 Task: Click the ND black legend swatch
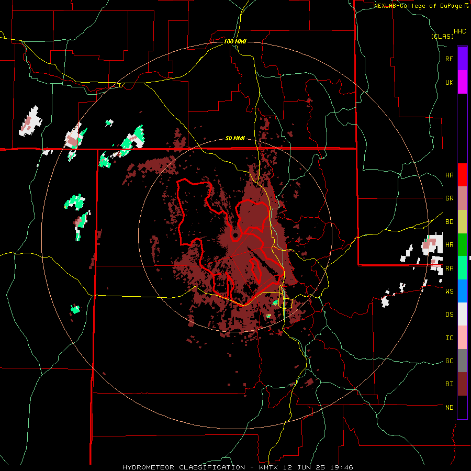462,407
